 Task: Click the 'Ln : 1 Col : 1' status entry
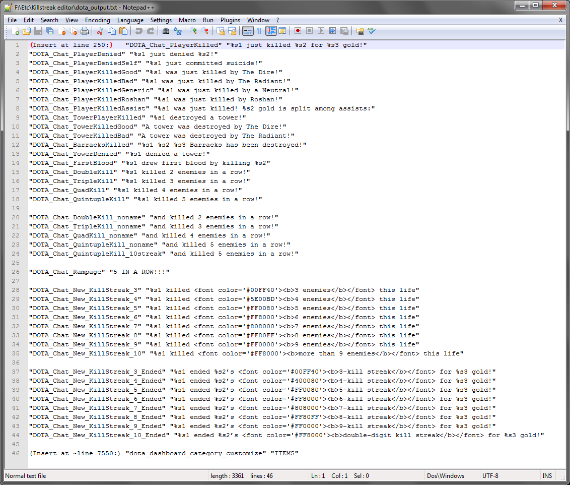pyautogui.click(x=329, y=475)
